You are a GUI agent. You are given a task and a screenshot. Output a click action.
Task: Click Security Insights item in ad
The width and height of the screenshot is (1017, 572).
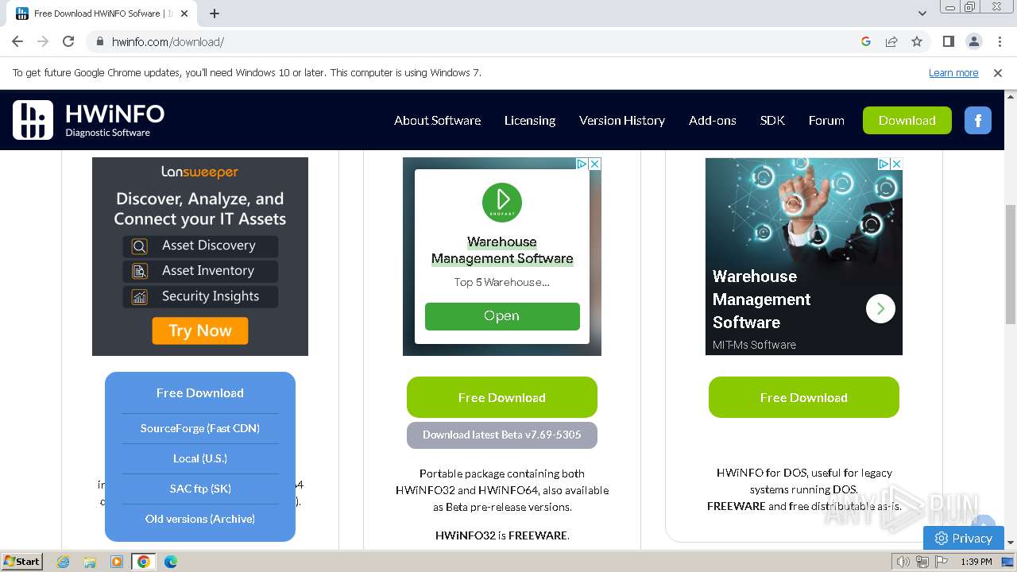coord(200,296)
